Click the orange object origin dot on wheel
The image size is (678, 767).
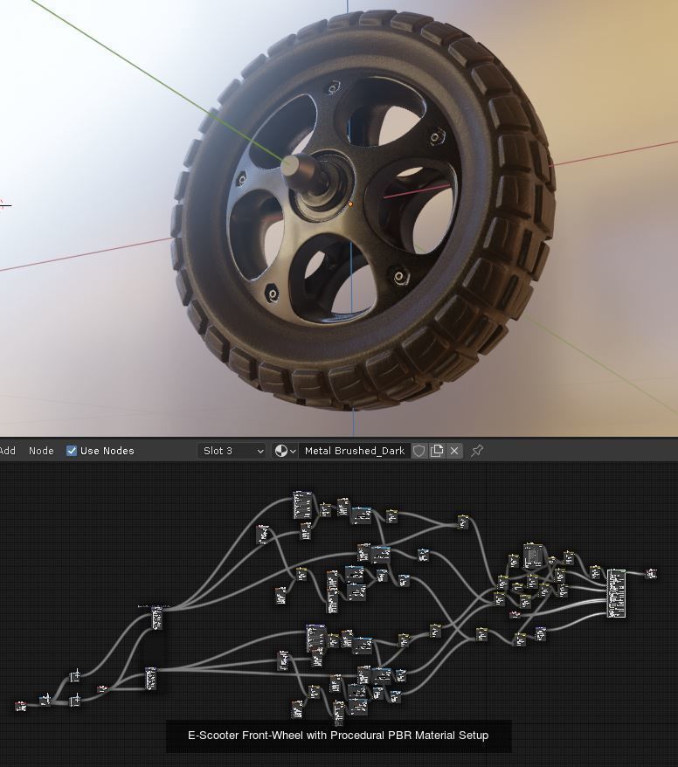tap(350, 204)
